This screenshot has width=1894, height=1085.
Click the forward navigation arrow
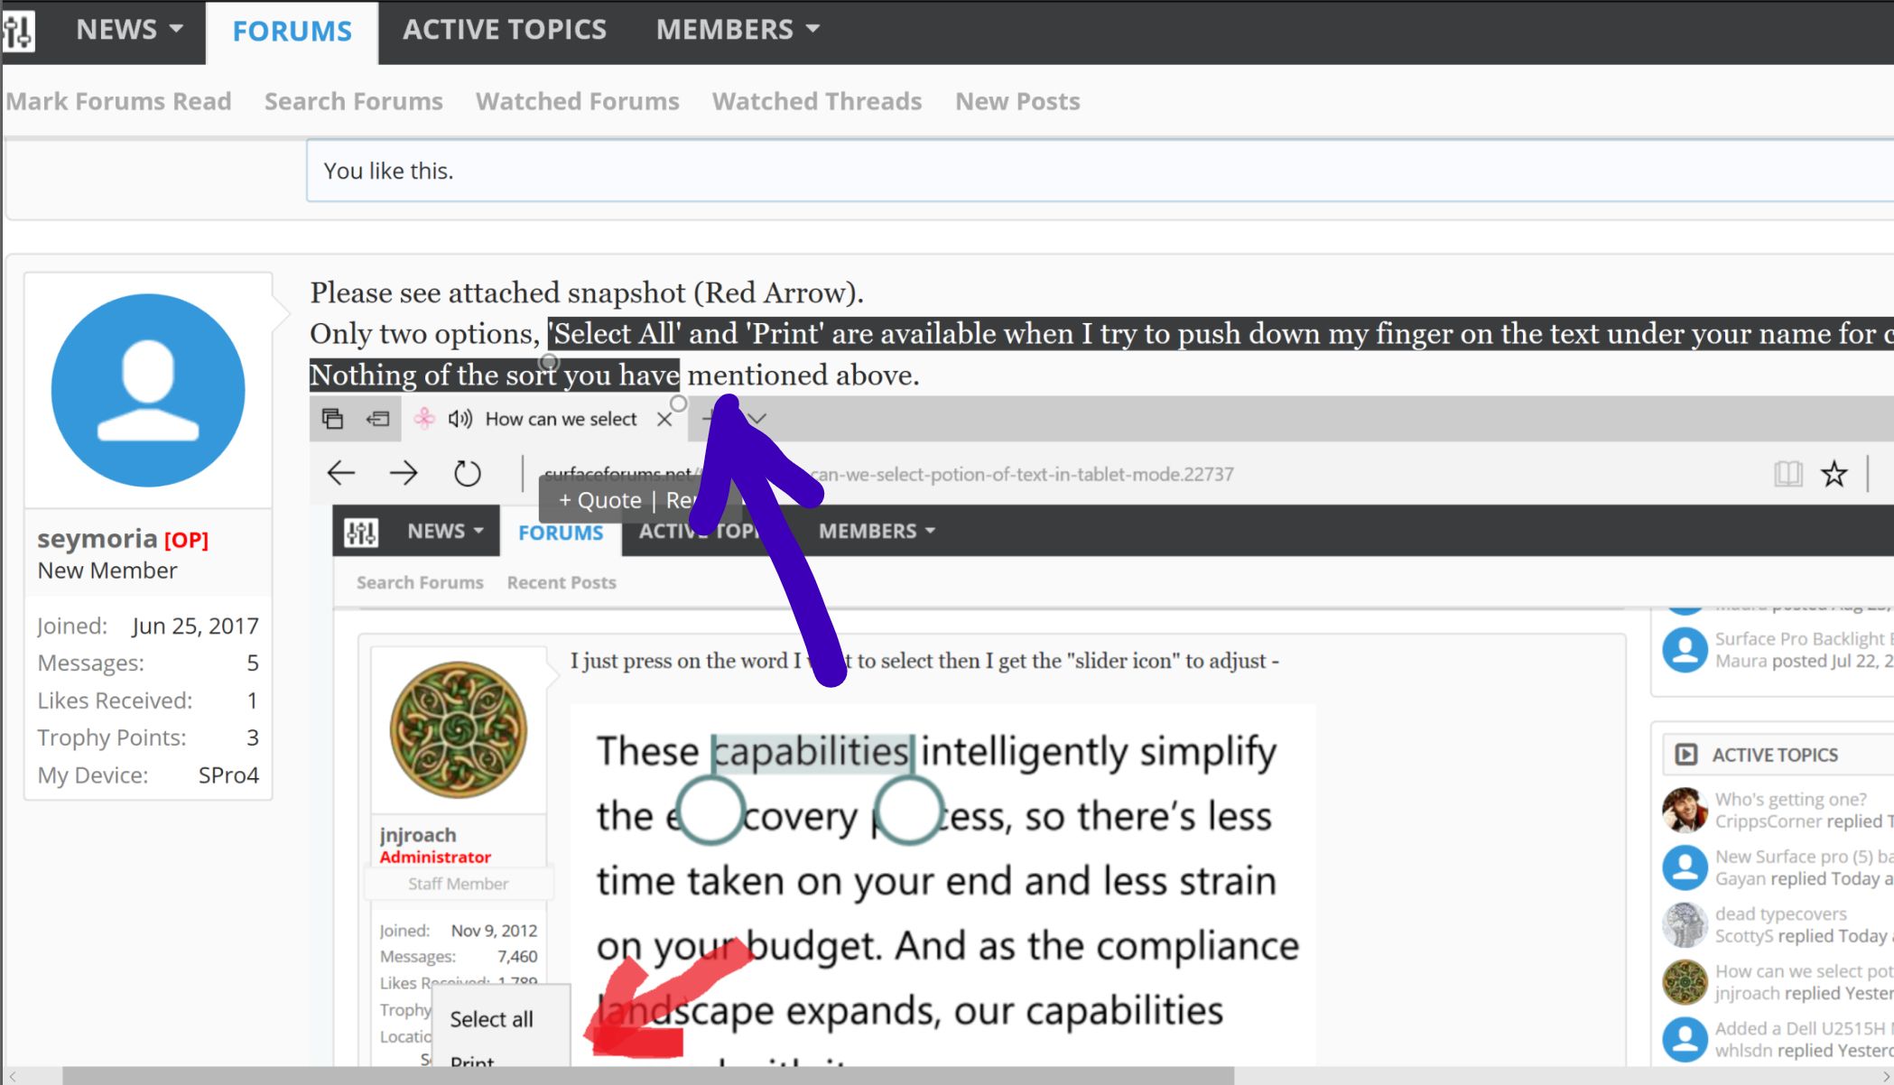click(404, 472)
